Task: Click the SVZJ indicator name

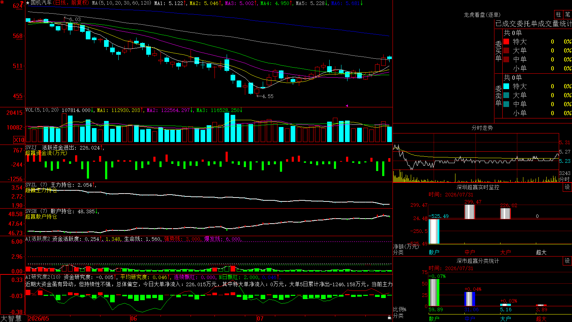Action: [x=31, y=147]
